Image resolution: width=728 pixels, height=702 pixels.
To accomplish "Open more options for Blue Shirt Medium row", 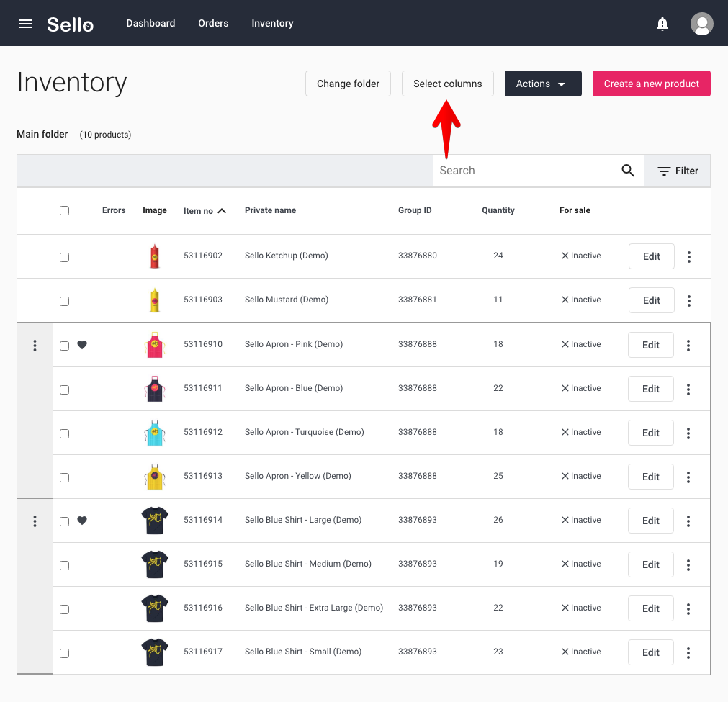I will click(x=688, y=564).
